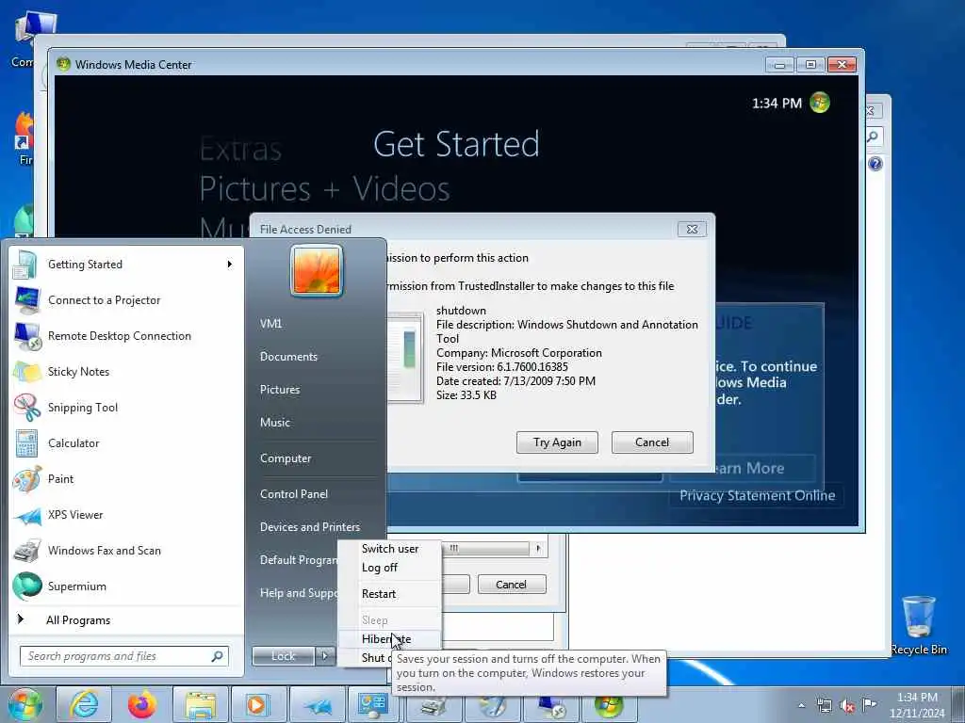Click the horizontal scrollbar right arrow
Viewport: 965px width, 723px height.
click(538, 548)
